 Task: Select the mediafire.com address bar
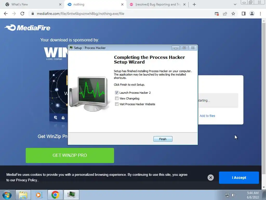point(81,14)
